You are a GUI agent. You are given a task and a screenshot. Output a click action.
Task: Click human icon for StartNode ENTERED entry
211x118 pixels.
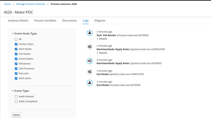coord(90,83)
